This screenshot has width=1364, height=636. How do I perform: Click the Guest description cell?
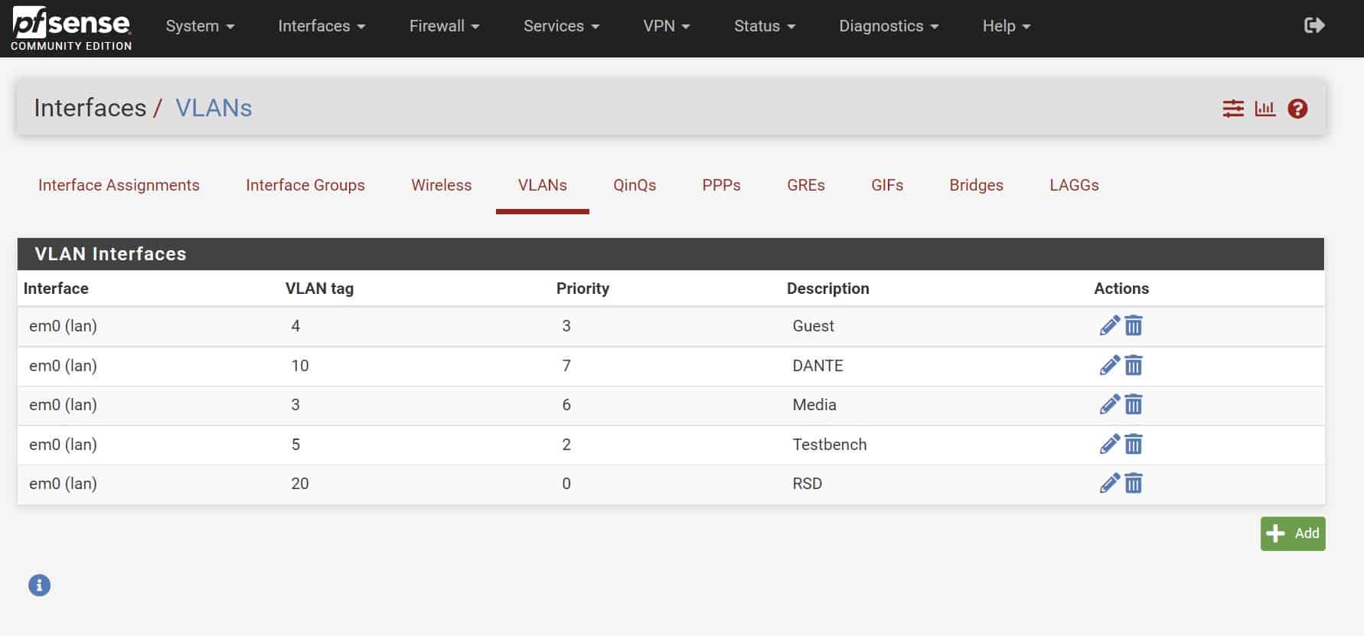point(813,326)
